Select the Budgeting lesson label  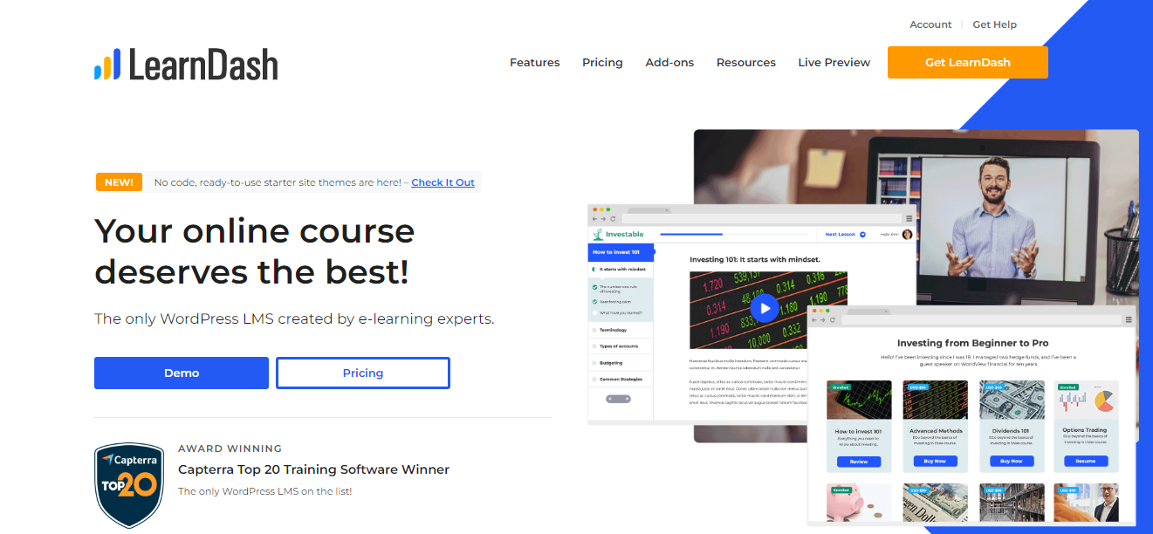tap(611, 363)
